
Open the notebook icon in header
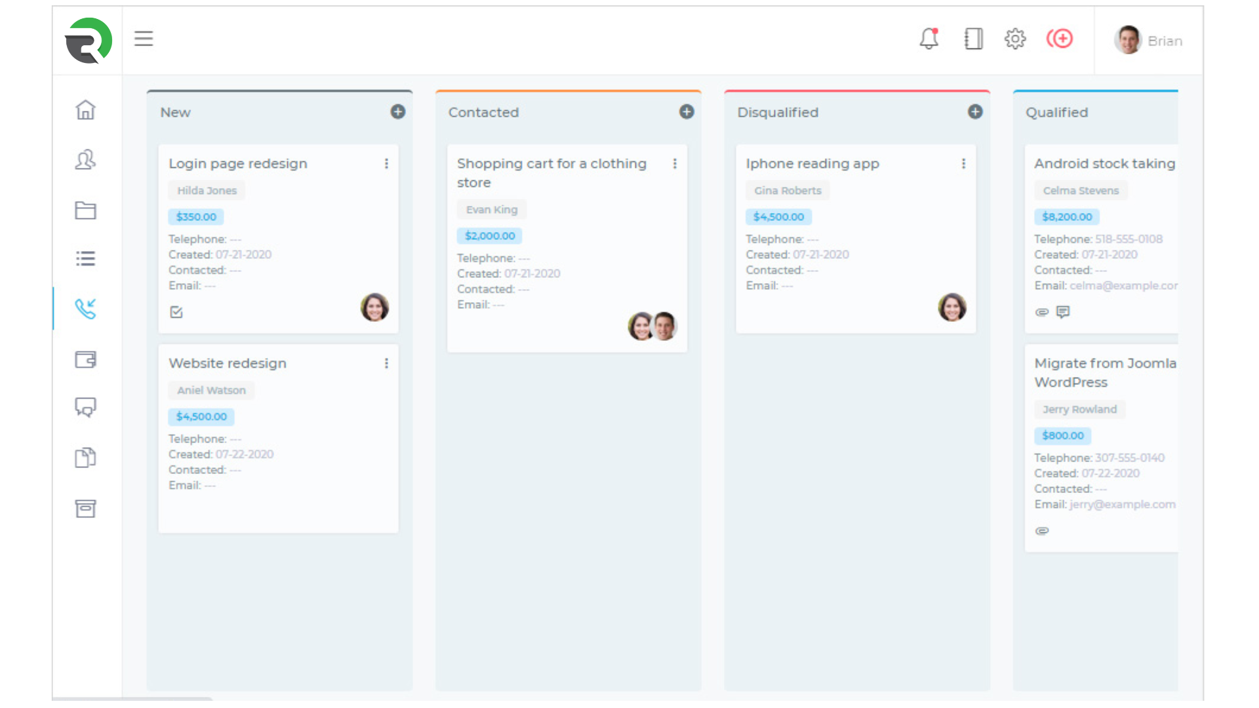coord(973,39)
